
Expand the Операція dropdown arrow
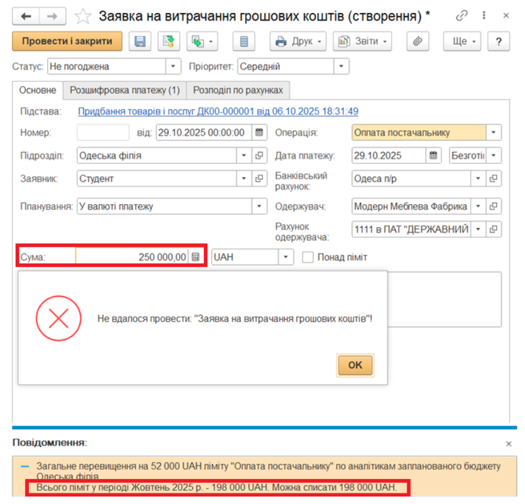(494, 133)
